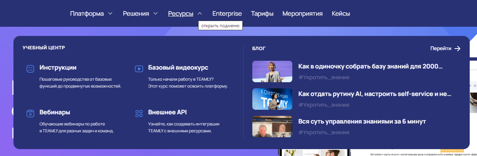Click the Вебинары calendar video icon

pos(30,113)
